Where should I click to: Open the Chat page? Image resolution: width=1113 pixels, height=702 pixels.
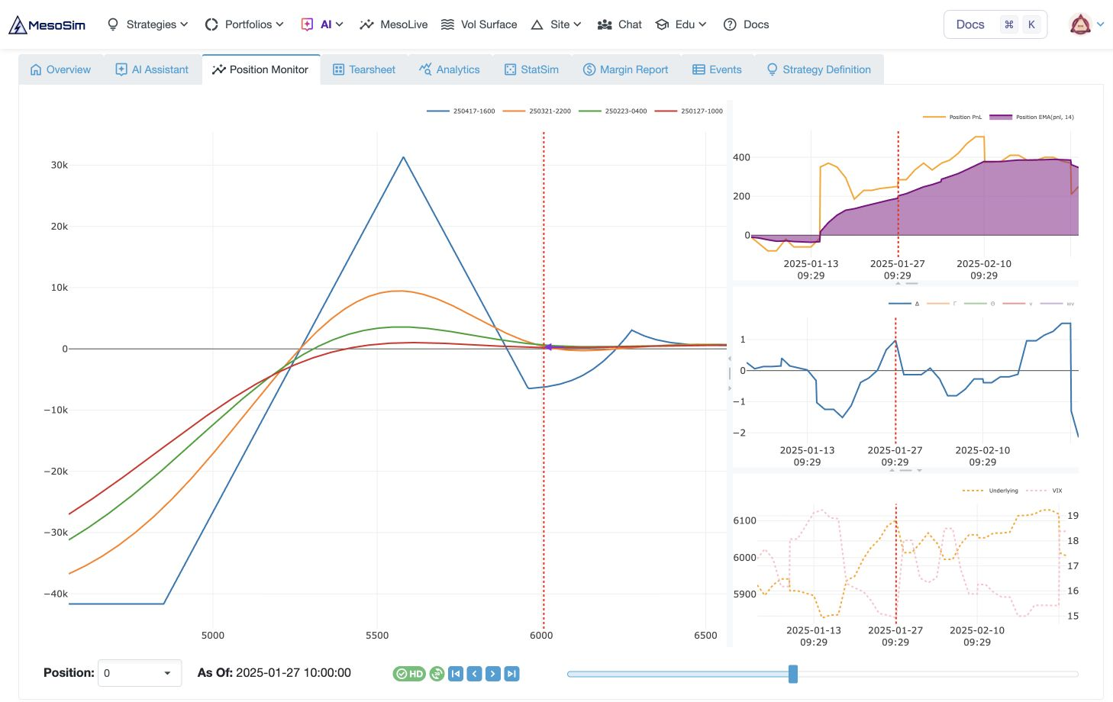point(619,24)
